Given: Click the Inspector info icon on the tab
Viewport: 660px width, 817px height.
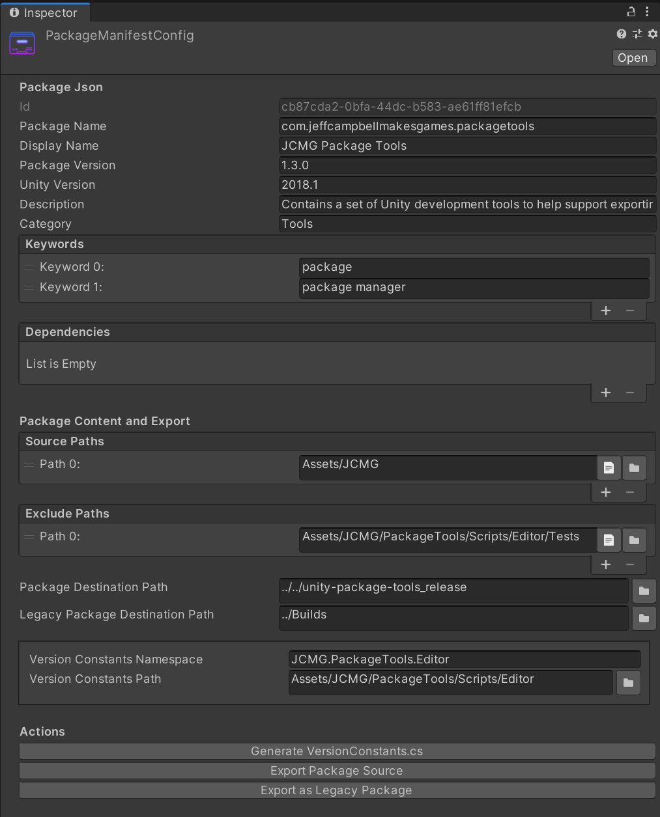Looking at the screenshot, I should [14, 12].
